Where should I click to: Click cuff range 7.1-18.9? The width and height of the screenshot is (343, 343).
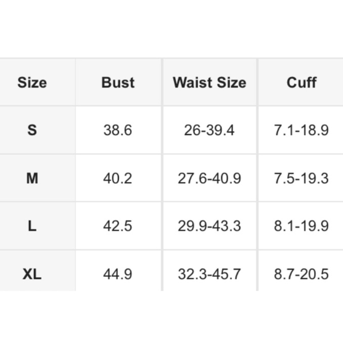(301, 130)
